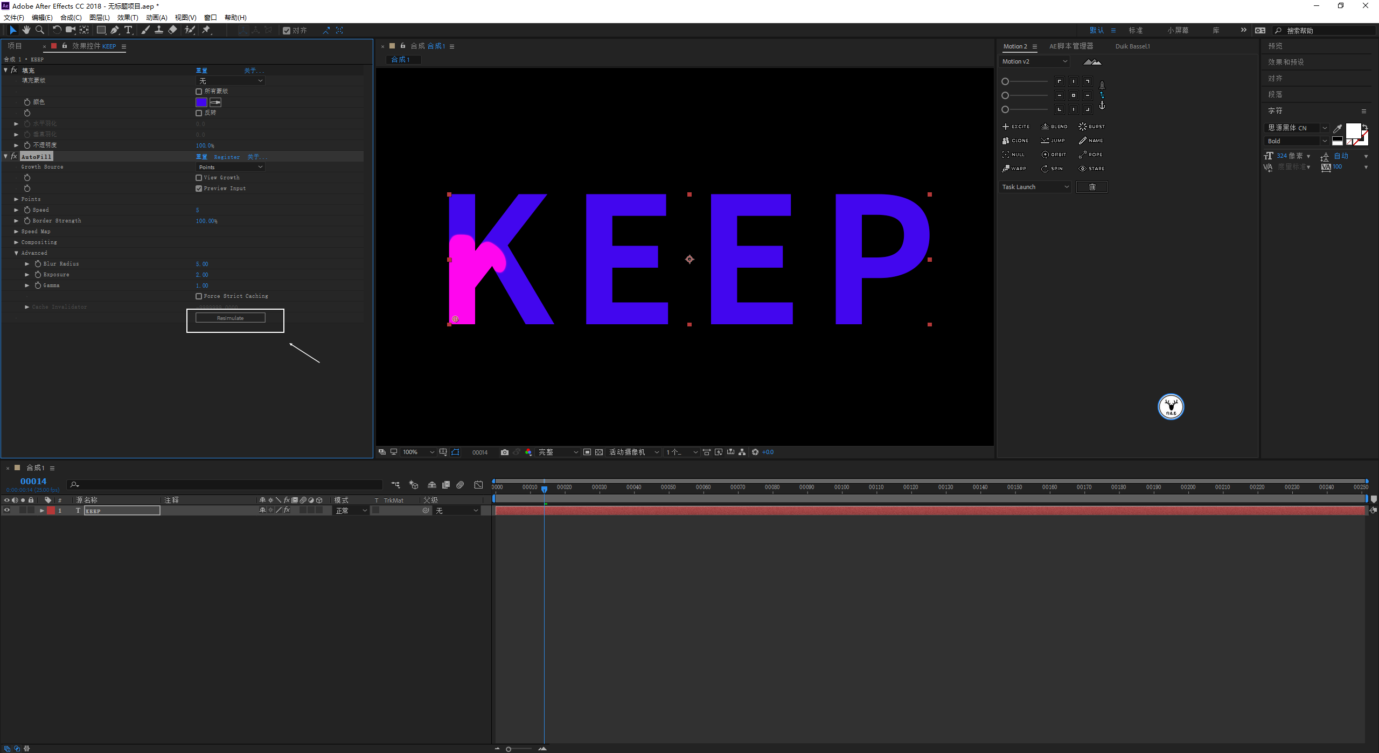The height and width of the screenshot is (753, 1379).
Task: Open the Growth Source Points dropdown
Action: [231, 167]
